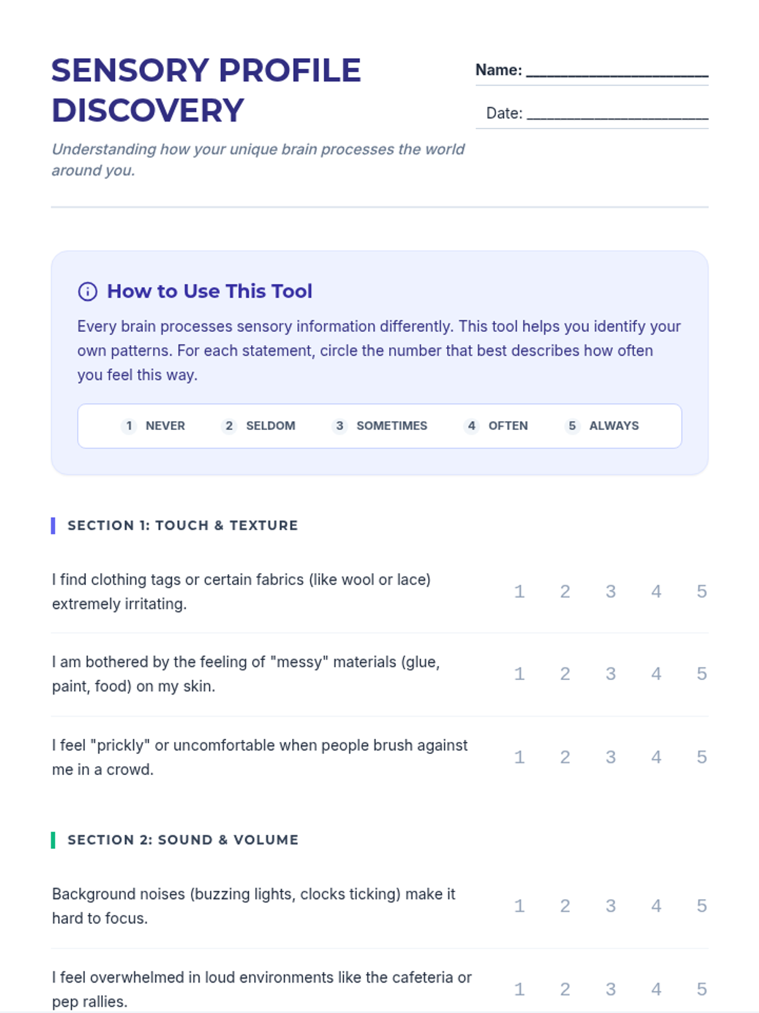
Task: Click the Sensory Profile Discovery title
Action: click(206, 90)
